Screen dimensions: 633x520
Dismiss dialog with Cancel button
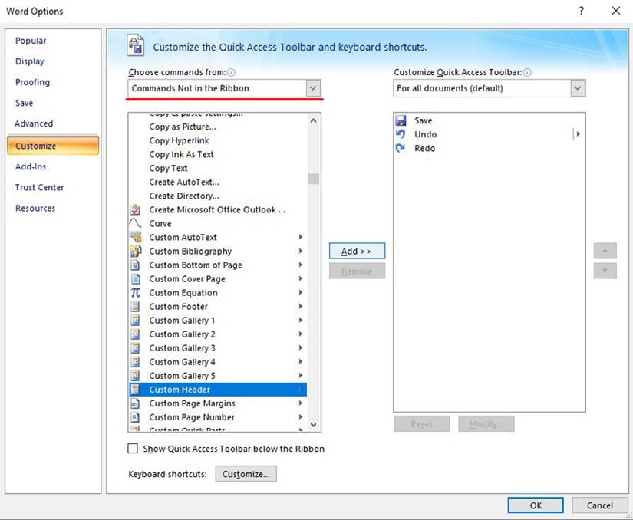click(x=599, y=505)
